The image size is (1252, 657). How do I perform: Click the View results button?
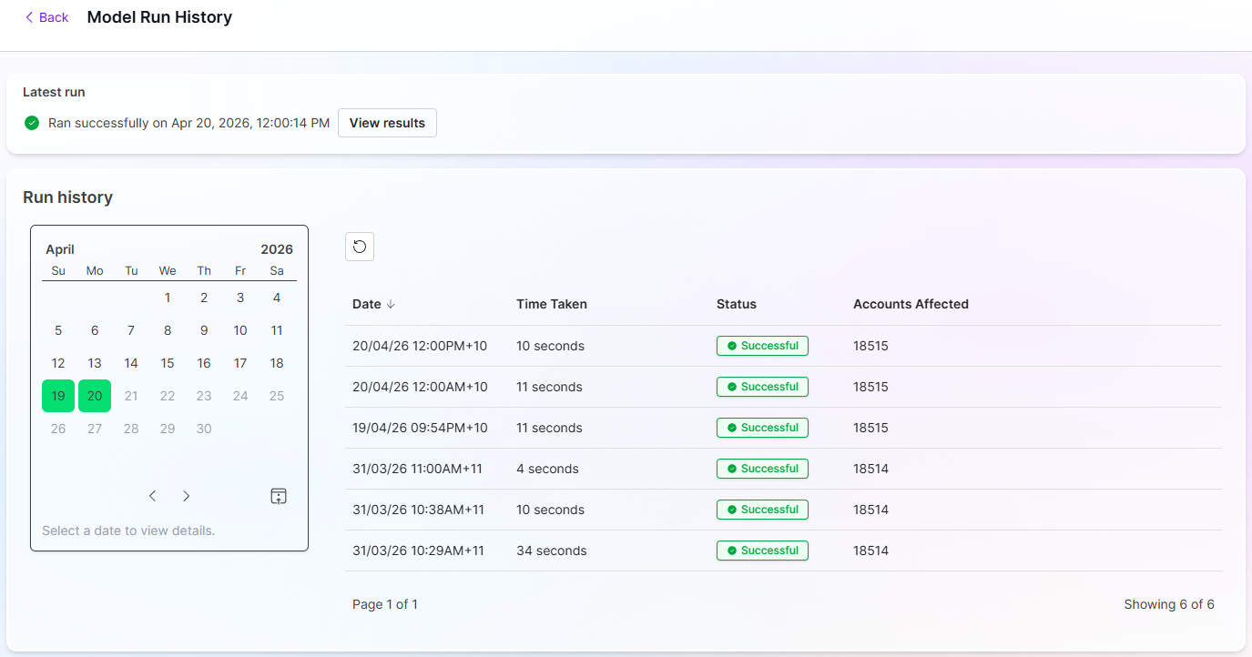coord(387,122)
